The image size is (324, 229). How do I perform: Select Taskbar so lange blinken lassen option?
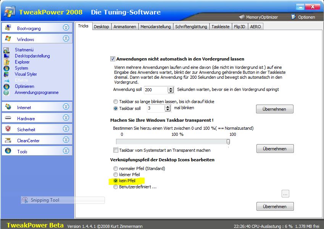click(x=116, y=102)
